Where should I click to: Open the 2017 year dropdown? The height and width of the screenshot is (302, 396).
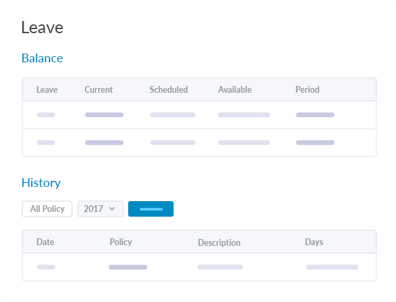(100, 209)
